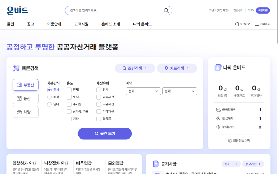Click the 로그아웃 logout icon
The height and width of the screenshot is (174, 278).
237,24
